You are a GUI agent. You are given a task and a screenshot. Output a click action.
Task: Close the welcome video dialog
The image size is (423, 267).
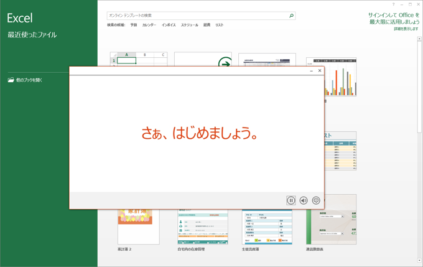pyautogui.click(x=320, y=70)
